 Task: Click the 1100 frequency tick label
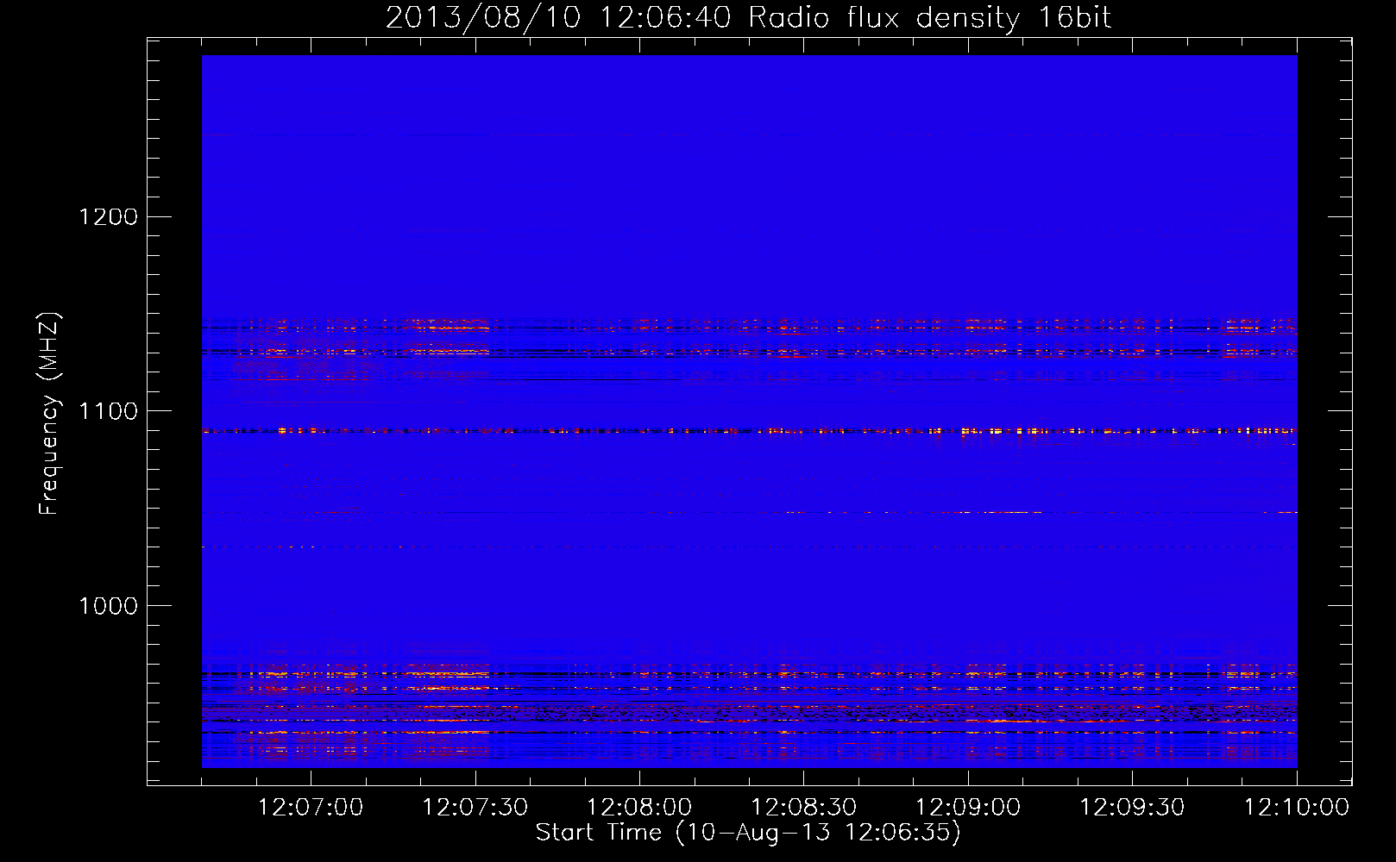click(109, 411)
